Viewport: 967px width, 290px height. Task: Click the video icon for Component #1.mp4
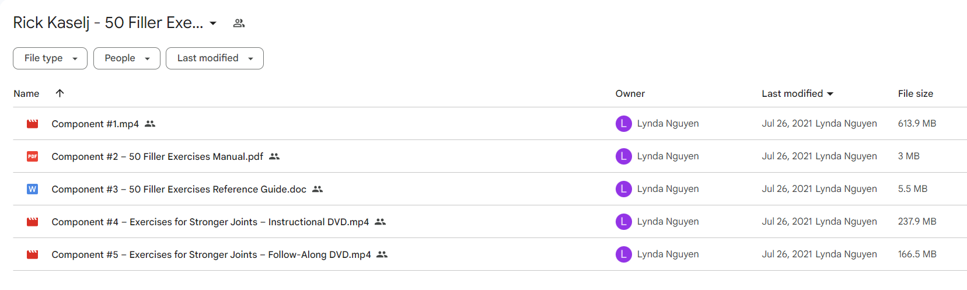point(33,124)
